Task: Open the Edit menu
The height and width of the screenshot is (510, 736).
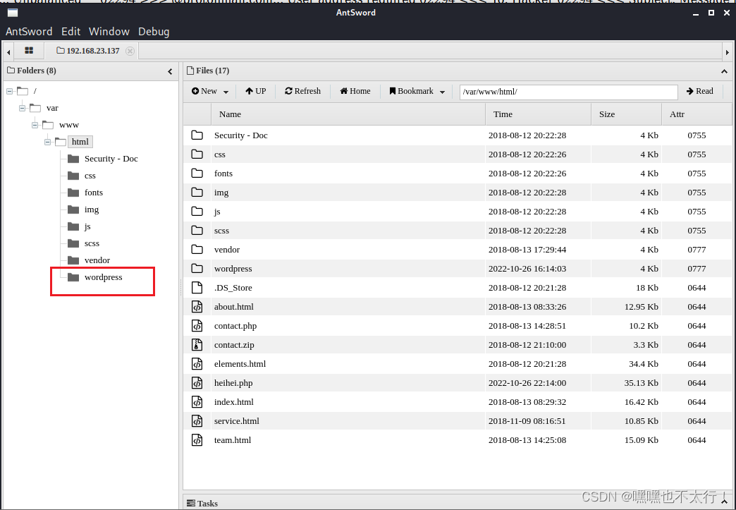Action: point(71,32)
